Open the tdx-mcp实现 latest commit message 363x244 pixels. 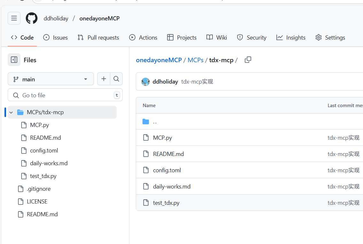(x=197, y=82)
